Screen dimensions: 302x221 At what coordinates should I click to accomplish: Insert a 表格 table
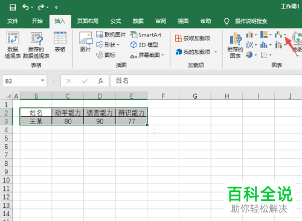60,42
